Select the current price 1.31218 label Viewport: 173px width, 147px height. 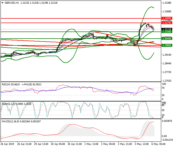tap(167, 29)
